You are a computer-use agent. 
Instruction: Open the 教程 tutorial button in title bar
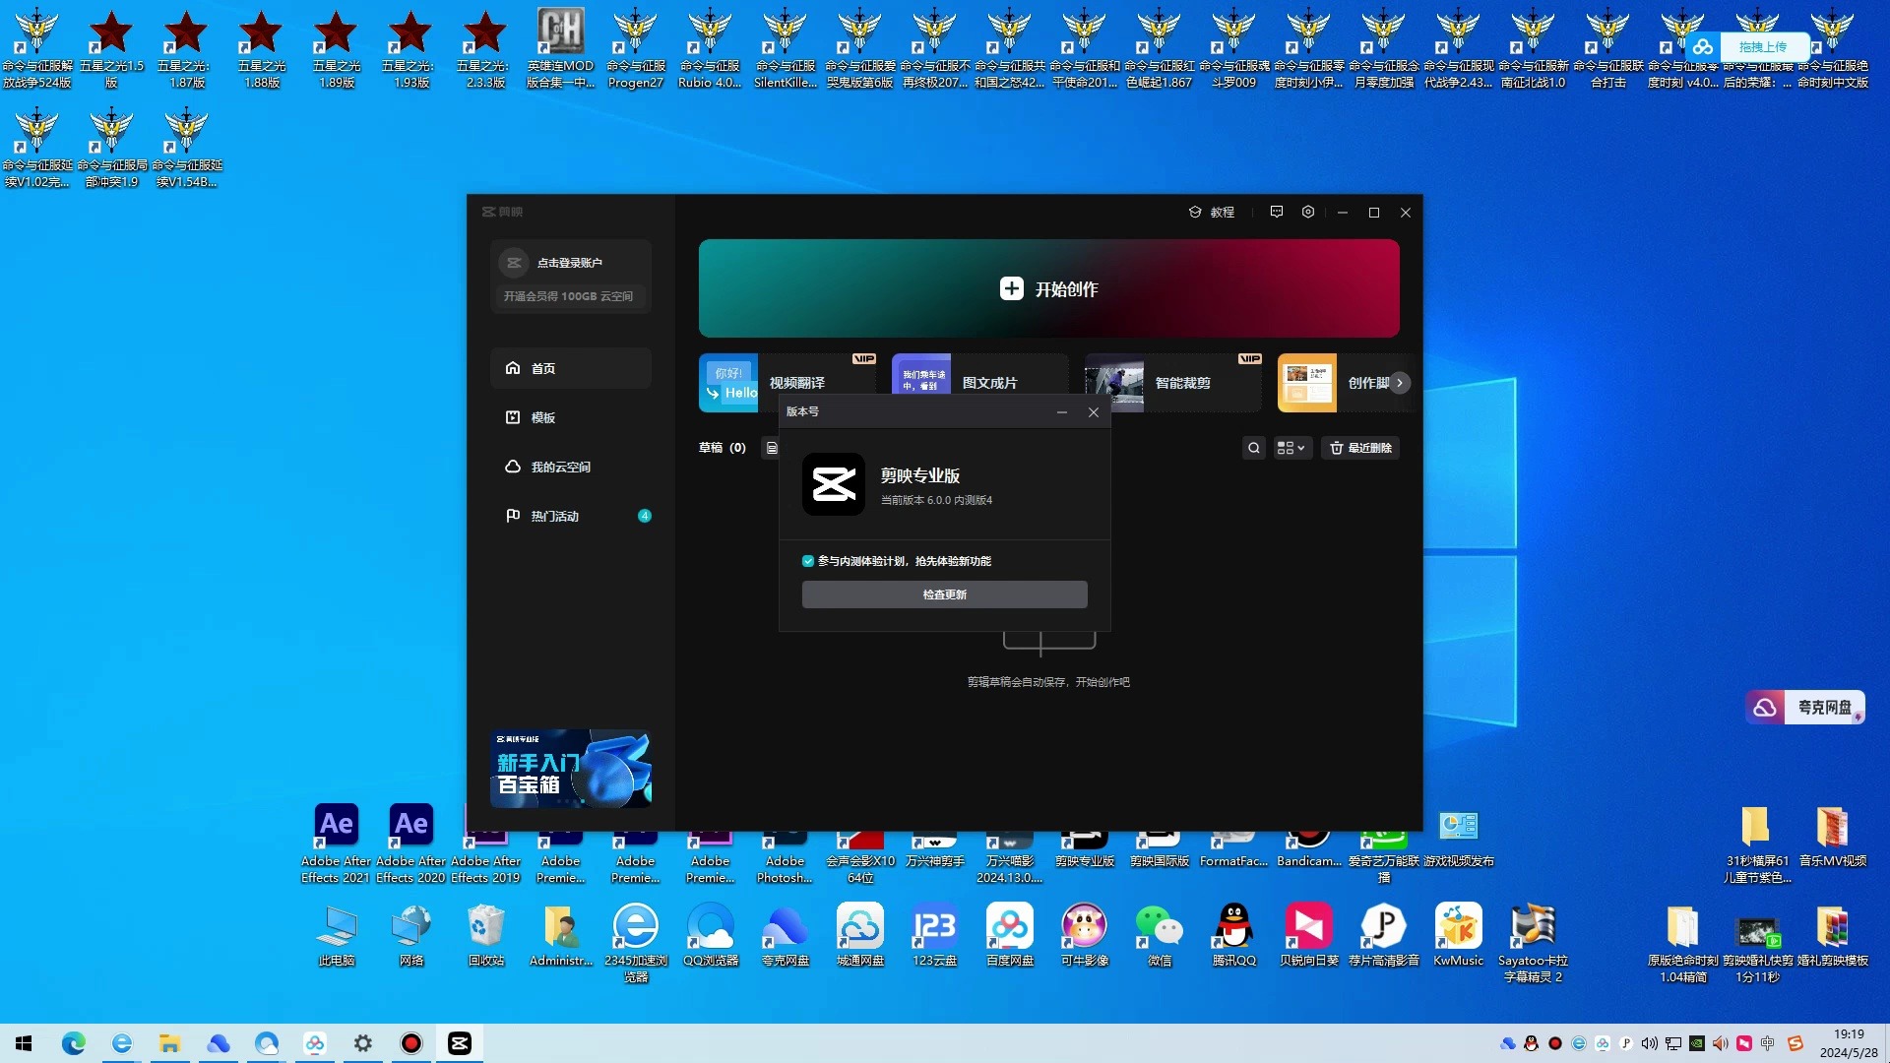pyautogui.click(x=1212, y=212)
